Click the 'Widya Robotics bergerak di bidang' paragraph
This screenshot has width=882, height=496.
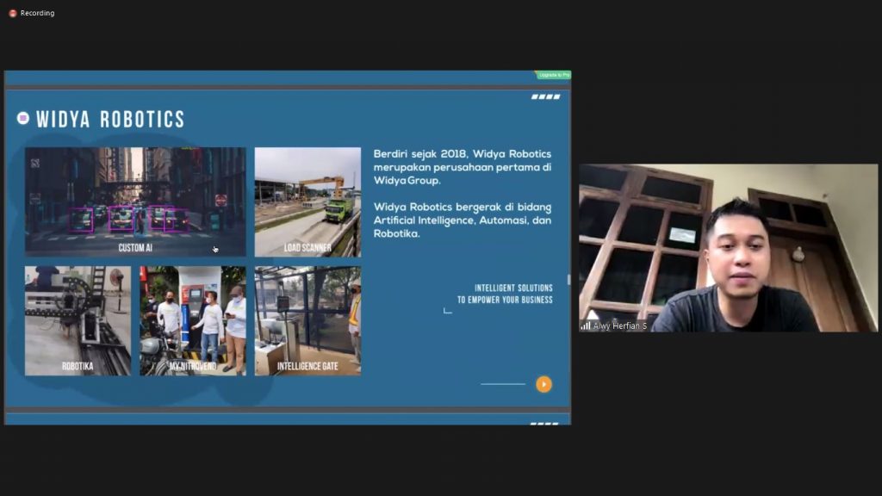click(x=463, y=220)
